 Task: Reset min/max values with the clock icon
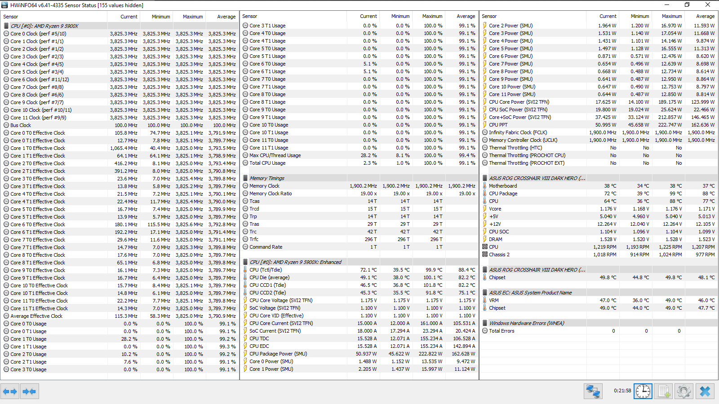[x=643, y=391]
